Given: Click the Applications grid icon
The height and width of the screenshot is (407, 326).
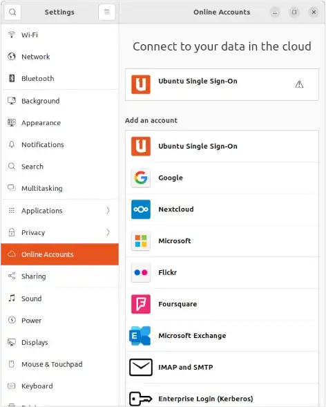Looking at the screenshot, I should (x=12, y=210).
